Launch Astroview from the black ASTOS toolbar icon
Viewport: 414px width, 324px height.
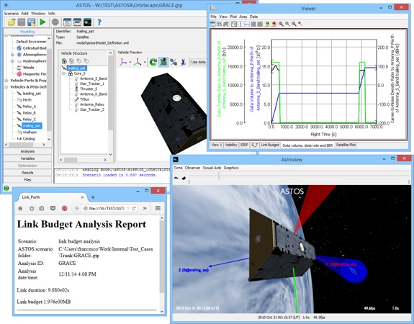coord(87,22)
